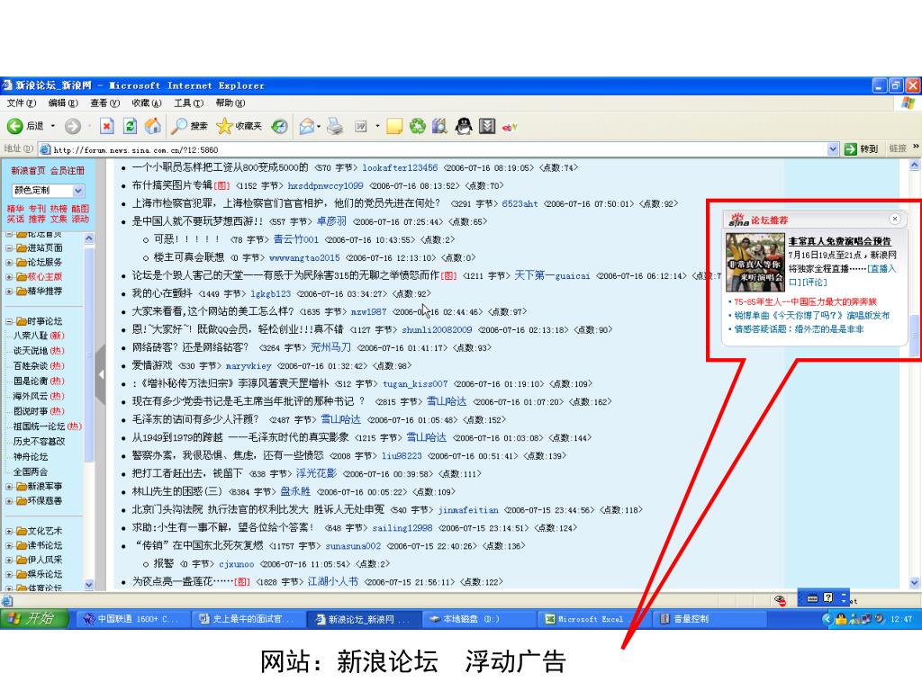The height and width of the screenshot is (691, 922).
Task: Click the Windows 开始 Start button
Action: 35,619
